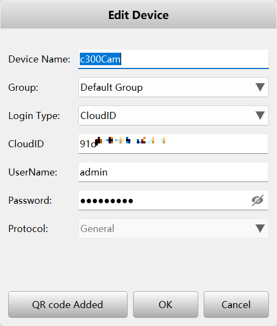Dismiss the dialog with Cancel
The height and width of the screenshot is (326, 277).
236,305
